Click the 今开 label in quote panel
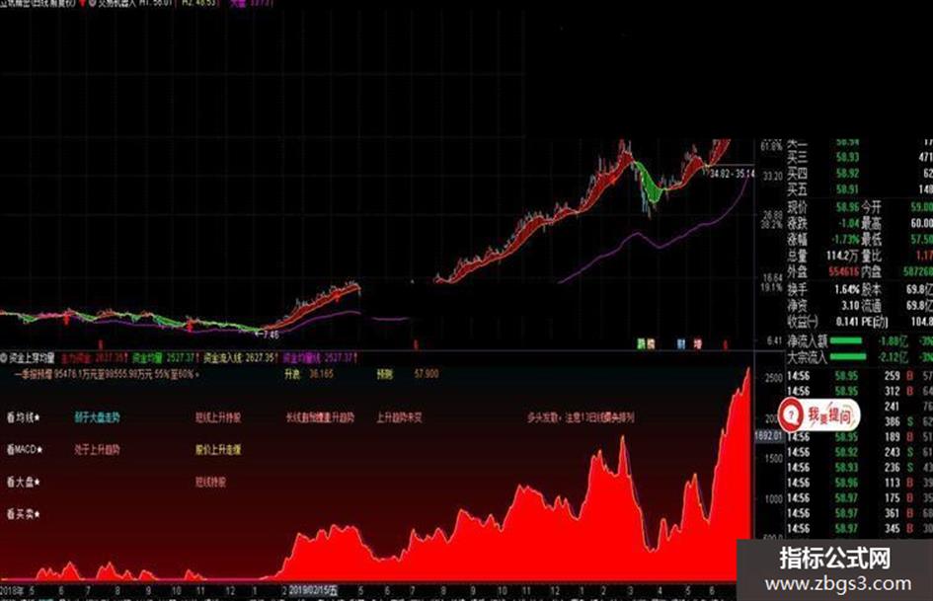The image size is (933, 601). (871, 207)
